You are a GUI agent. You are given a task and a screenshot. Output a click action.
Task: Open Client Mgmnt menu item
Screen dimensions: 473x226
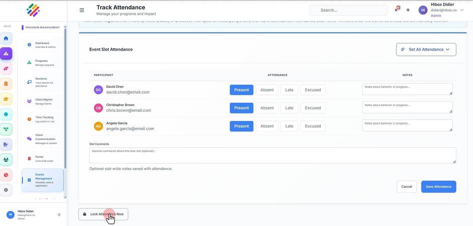[x=42, y=101]
